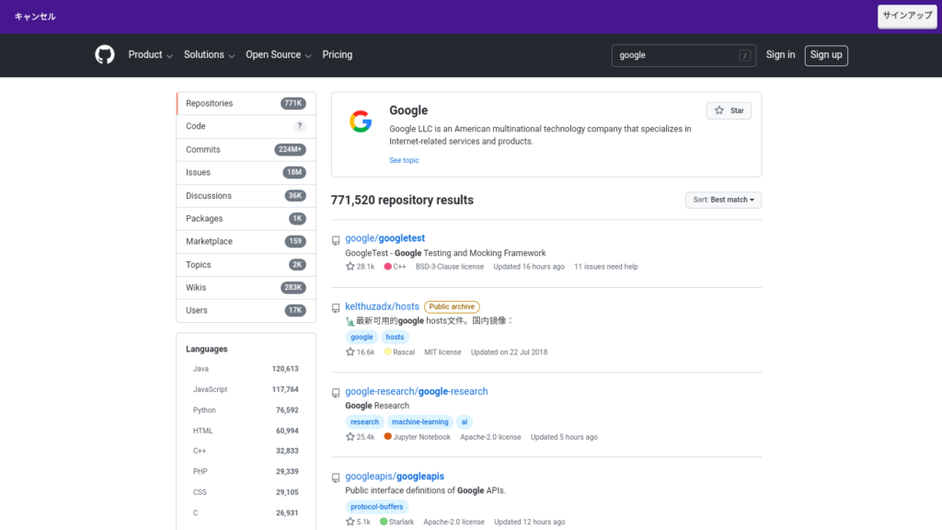The image size is (942, 530).
Task: Click the slash shortcut icon in search box
Action: point(744,55)
